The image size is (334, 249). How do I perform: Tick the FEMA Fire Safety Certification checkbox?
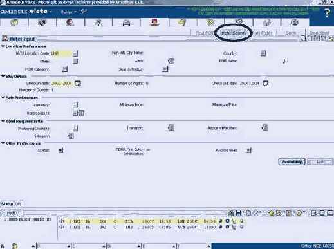(x=148, y=151)
